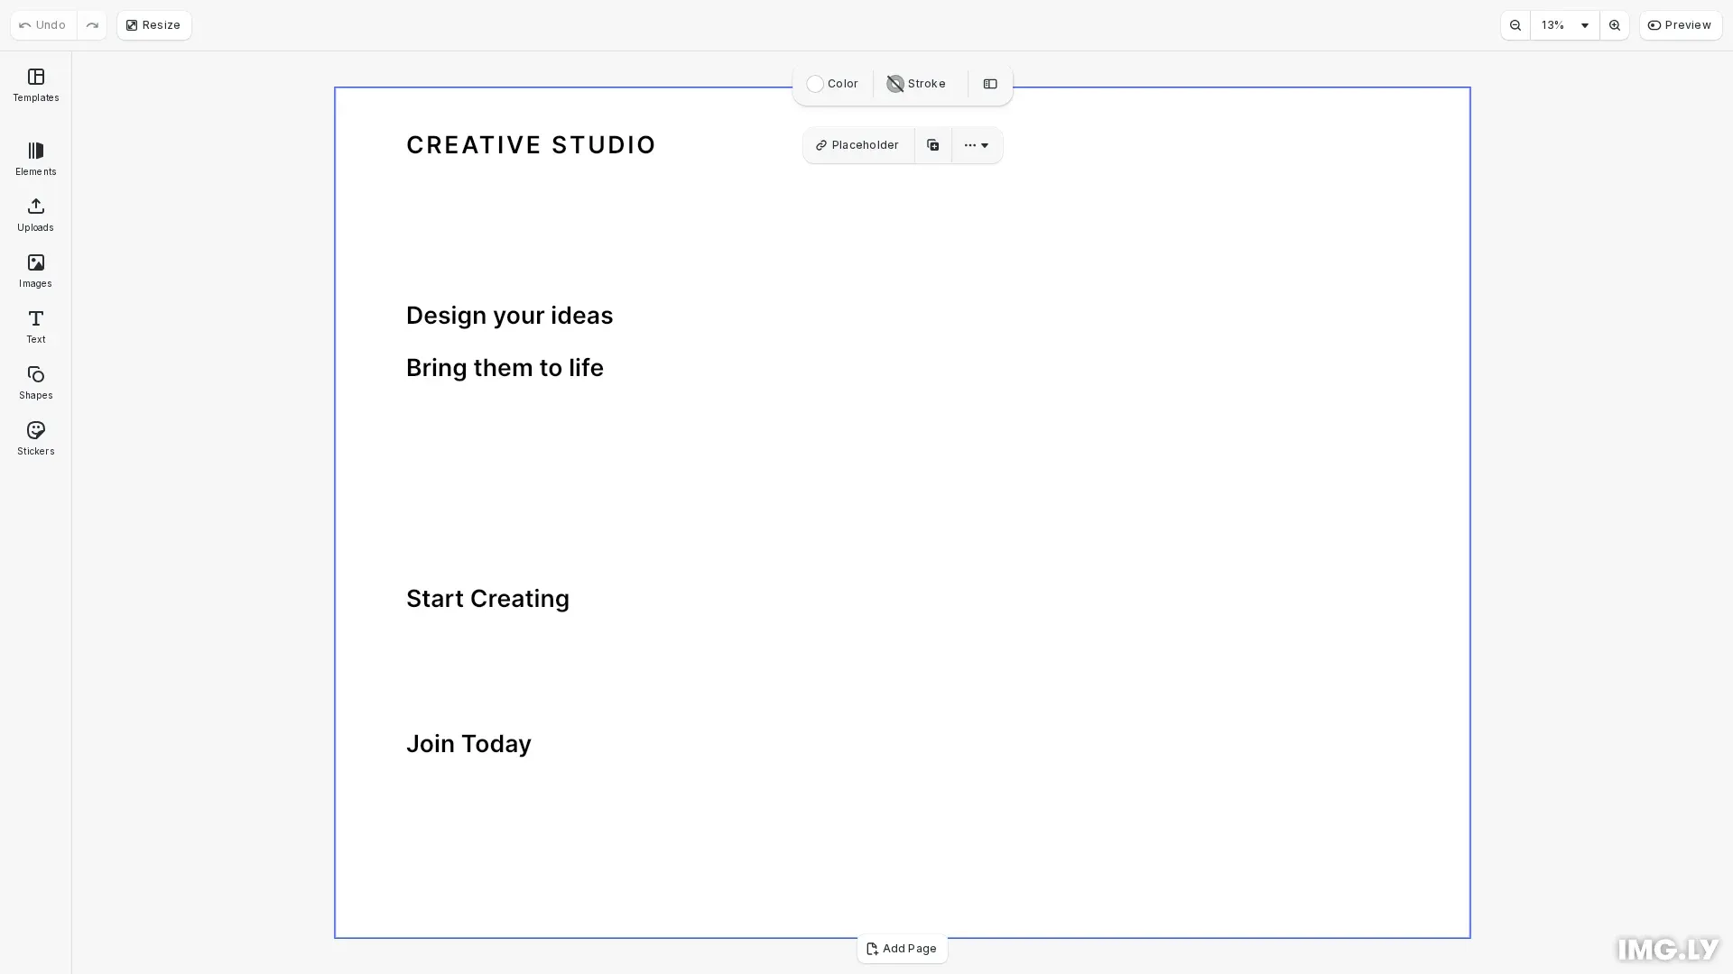Toggle Preview mode
The height and width of the screenshot is (974, 1733).
tap(1680, 25)
